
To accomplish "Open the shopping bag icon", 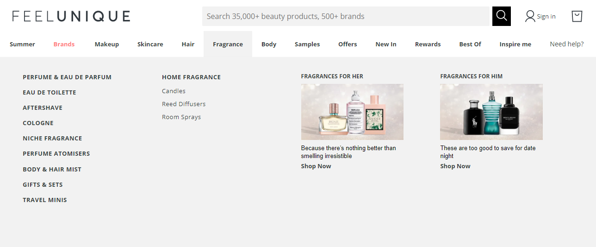I will (x=577, y=16).
